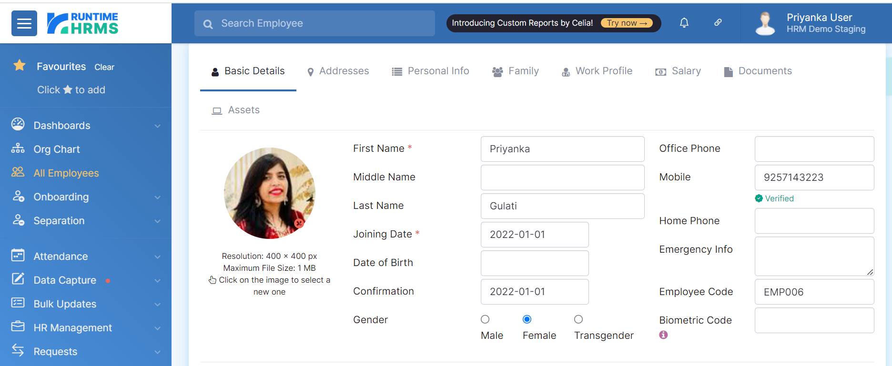Image resolution: width=892 pixels, height=366 pixels.
Task: Expand the Attendance menu chevron
Action: 157,257
